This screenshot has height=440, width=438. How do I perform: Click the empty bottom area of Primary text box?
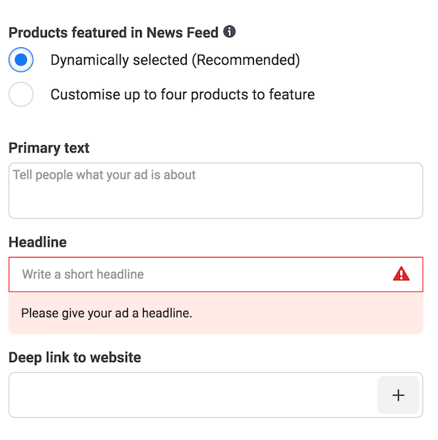[215, 203]
